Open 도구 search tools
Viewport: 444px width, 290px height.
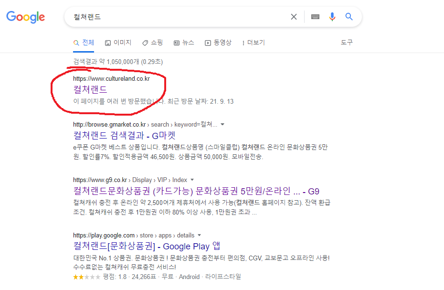347,42
